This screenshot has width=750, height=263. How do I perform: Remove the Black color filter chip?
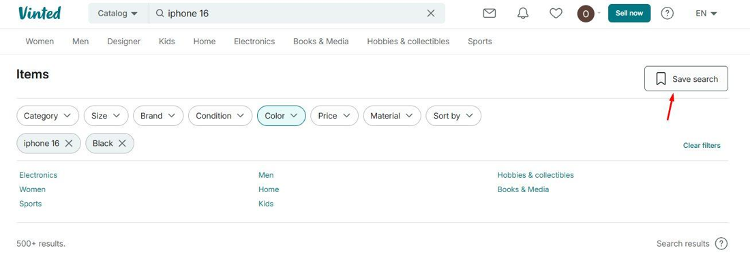[x=122, y=144]
